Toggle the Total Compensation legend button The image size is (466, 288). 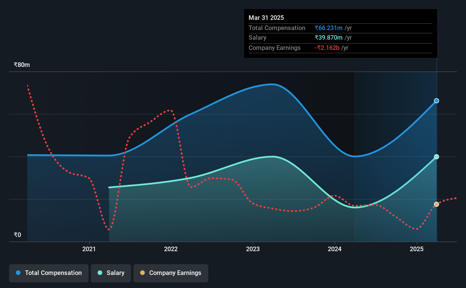pyautogui.click(x=49, y=273)
